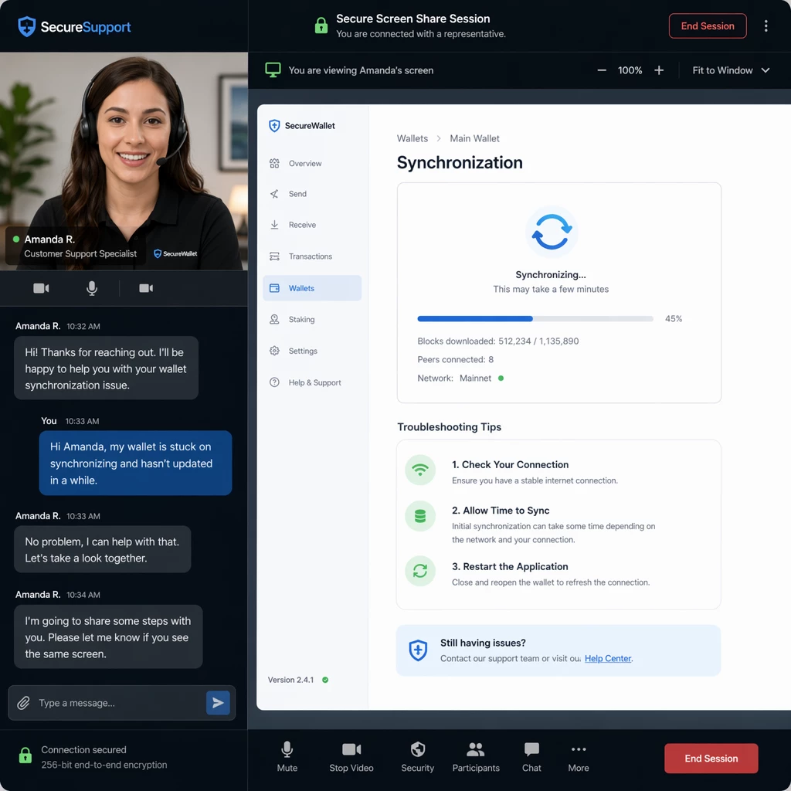The width and height of the screenshot is (791, 791).
Task: Click the paperclip attachment icon
Action: point(23,703)
